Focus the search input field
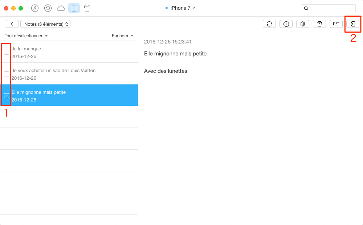 coord(329,8)
